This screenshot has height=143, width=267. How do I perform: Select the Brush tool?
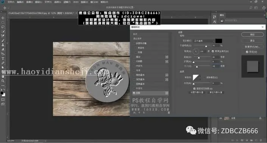click(3, 40)
